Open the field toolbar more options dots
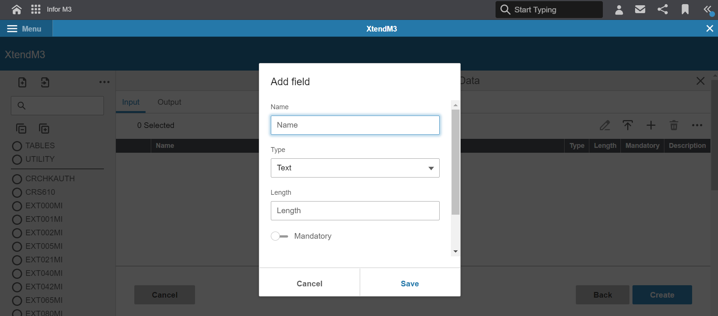The width and height of the screenshot is (718, 316). (x=697, y=125)
